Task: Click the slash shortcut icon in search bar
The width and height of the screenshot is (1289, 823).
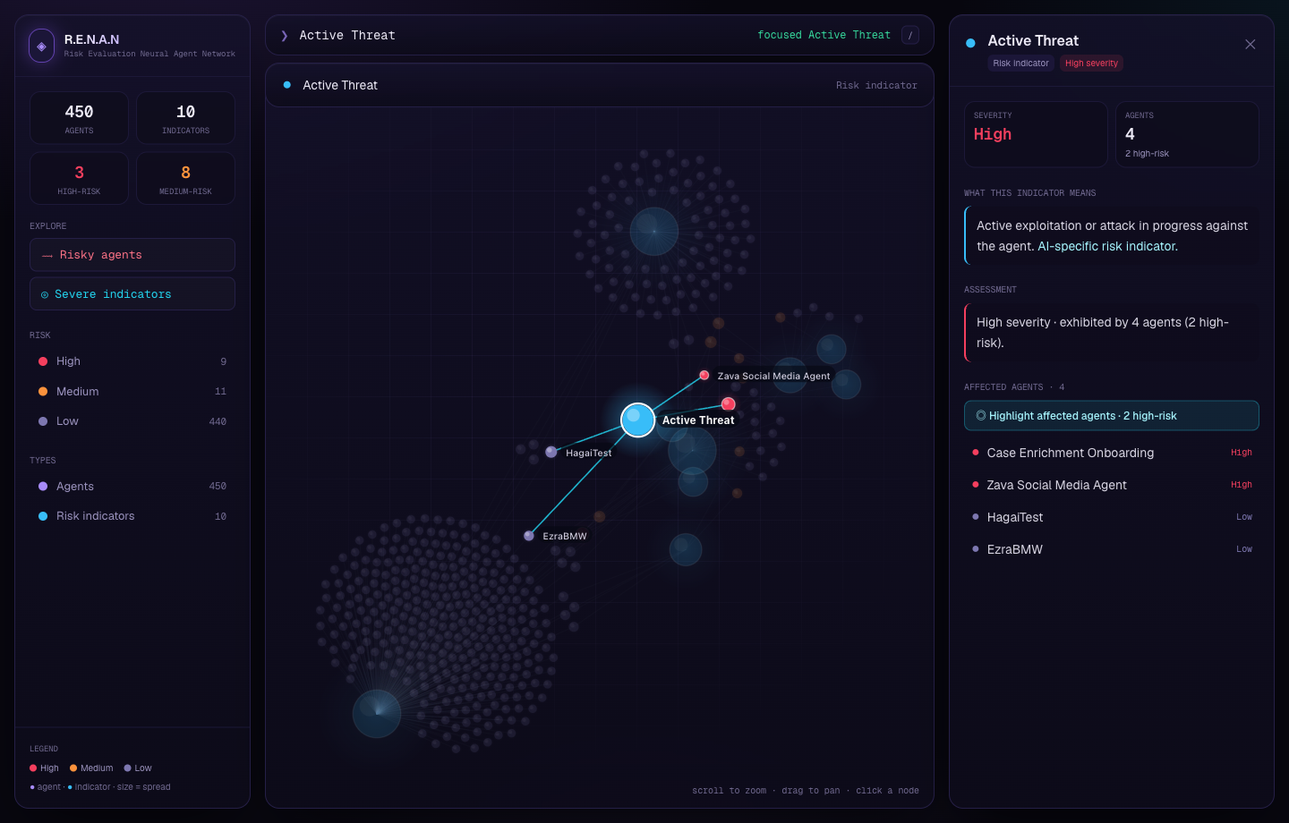Action: pyautogui.click(x=910, y=36)
